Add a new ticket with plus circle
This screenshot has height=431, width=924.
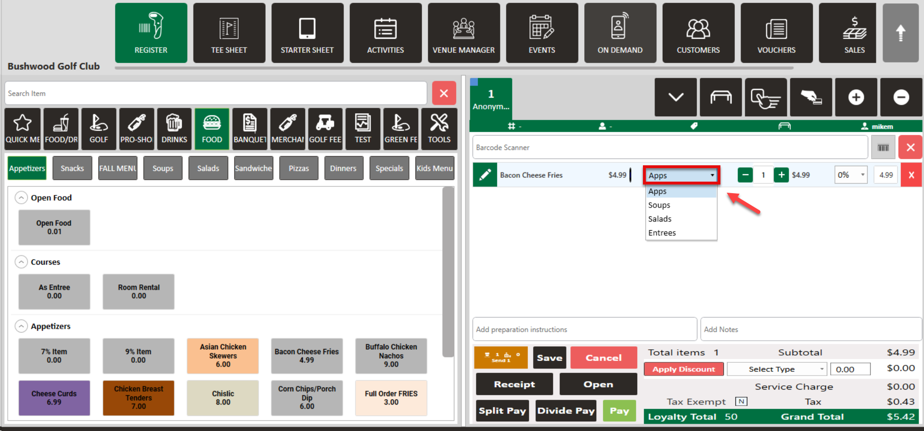pos(856,98)
